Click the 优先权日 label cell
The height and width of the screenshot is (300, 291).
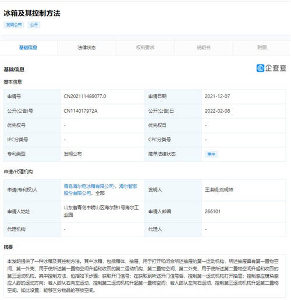(x=173, y=125)
